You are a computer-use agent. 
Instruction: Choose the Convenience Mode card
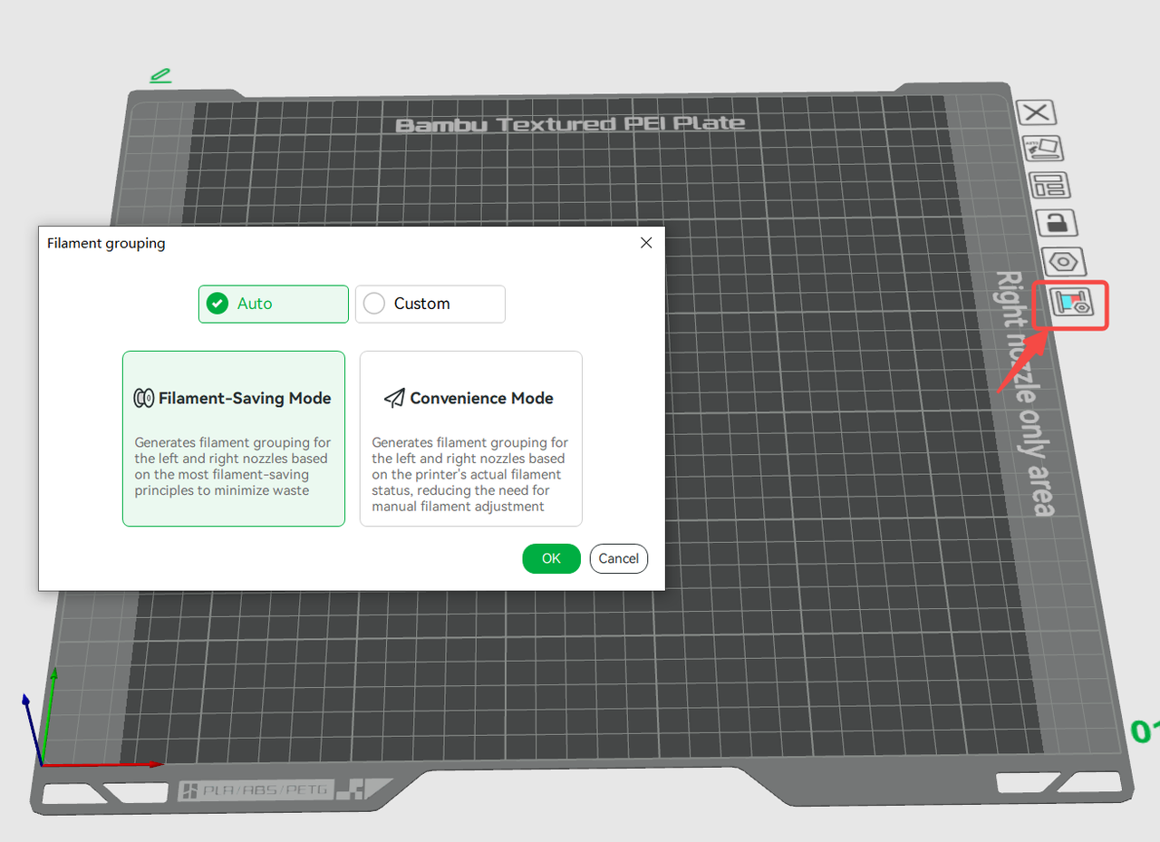pos(471,439)
